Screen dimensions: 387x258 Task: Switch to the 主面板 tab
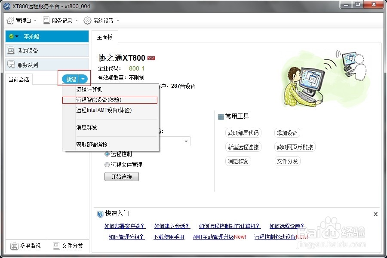[x=105, y=37]
